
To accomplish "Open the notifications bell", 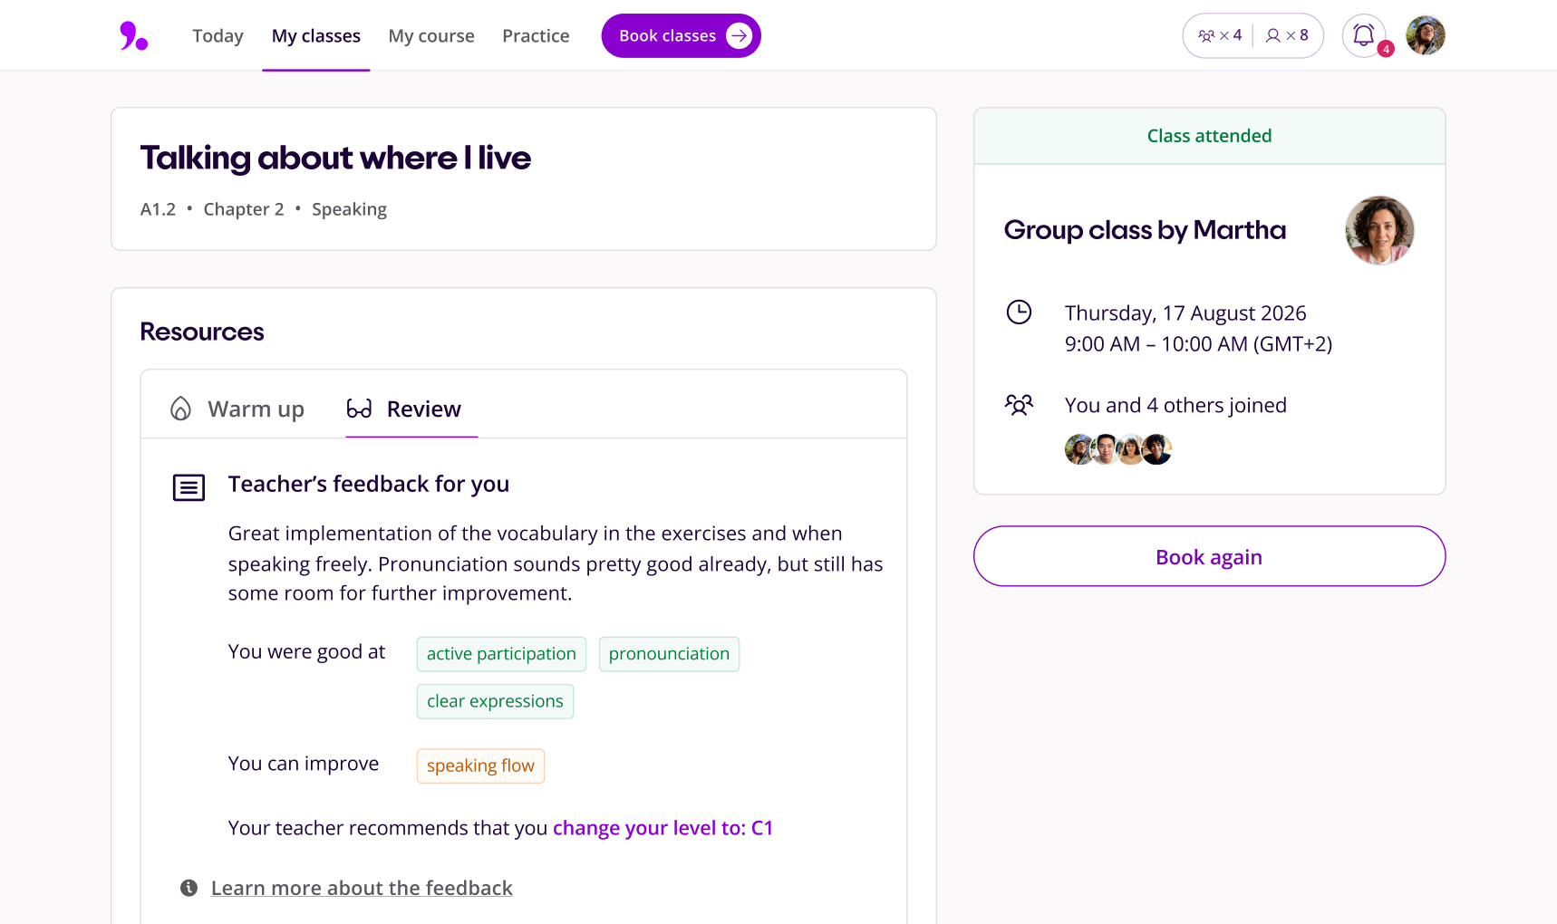I will click(x=1363, y=35).
